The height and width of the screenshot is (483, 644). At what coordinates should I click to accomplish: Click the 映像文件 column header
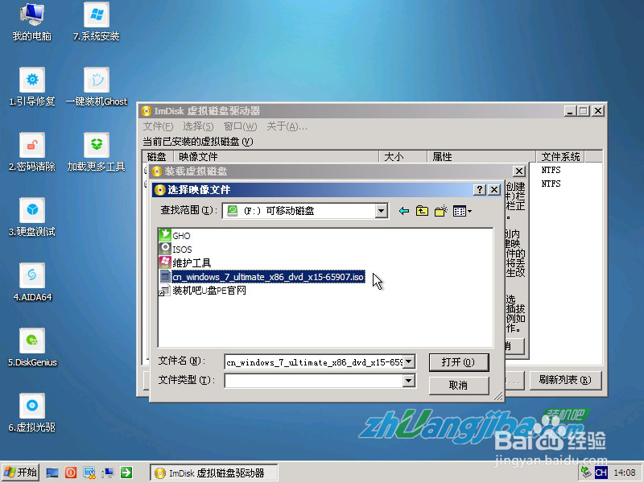coord(276,156)
